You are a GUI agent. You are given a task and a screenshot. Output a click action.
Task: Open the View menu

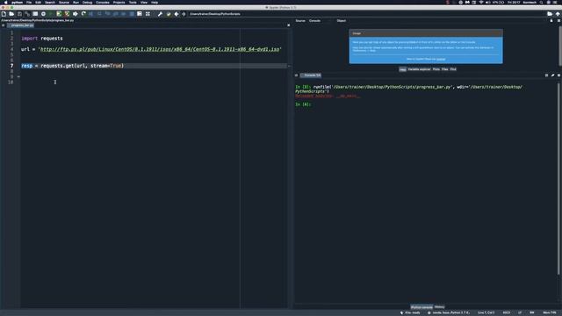pyautogui.click(x=144, y=2)
